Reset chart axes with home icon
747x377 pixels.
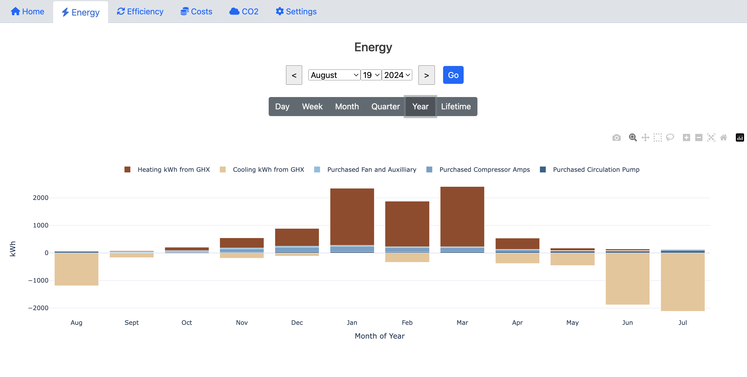pos(724,137)
